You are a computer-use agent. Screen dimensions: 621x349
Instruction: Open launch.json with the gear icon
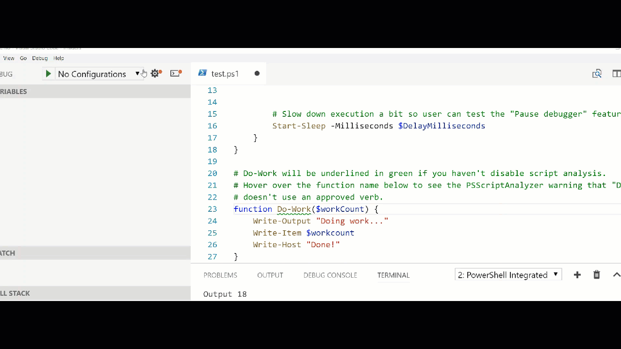pyautogui.click(x=155, y=73)
